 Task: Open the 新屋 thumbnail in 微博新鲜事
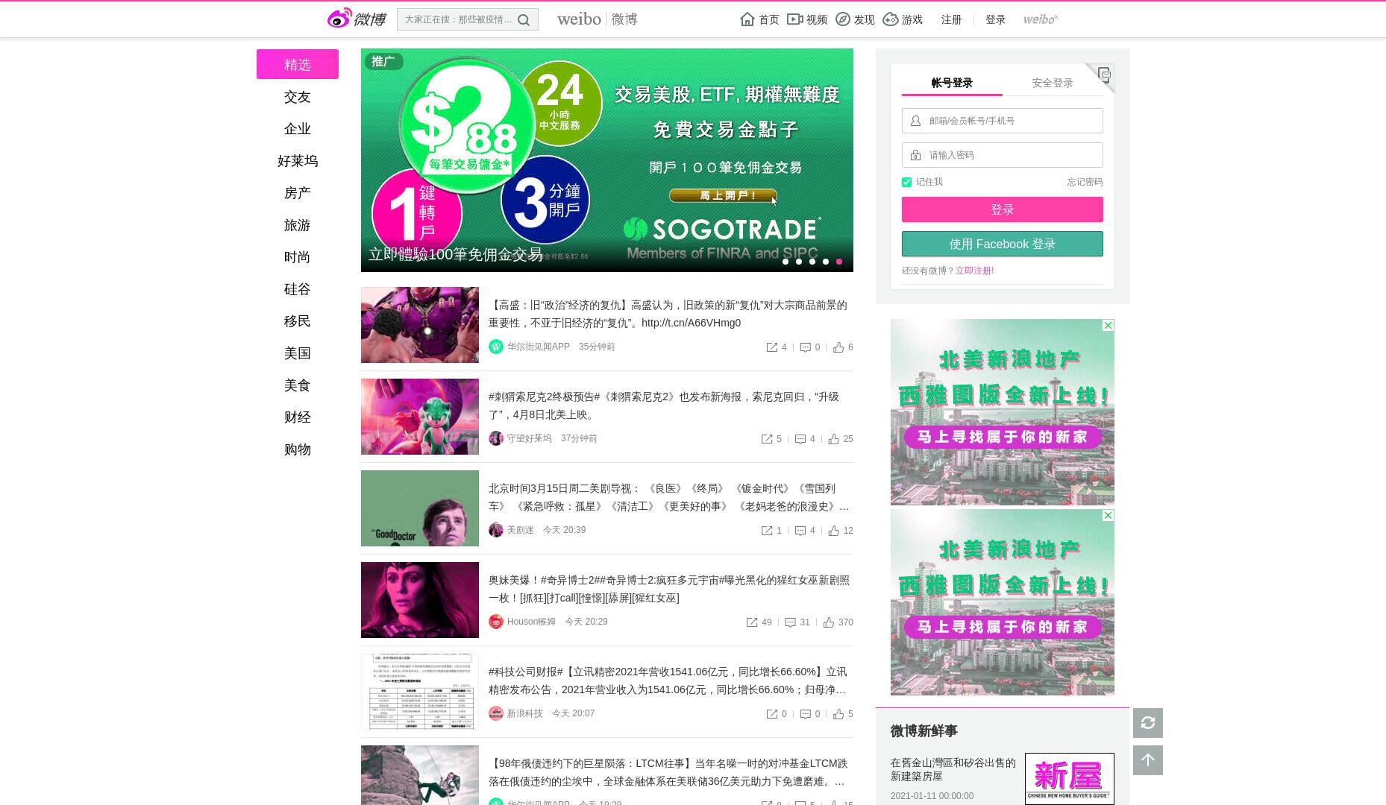(1069, 778)
